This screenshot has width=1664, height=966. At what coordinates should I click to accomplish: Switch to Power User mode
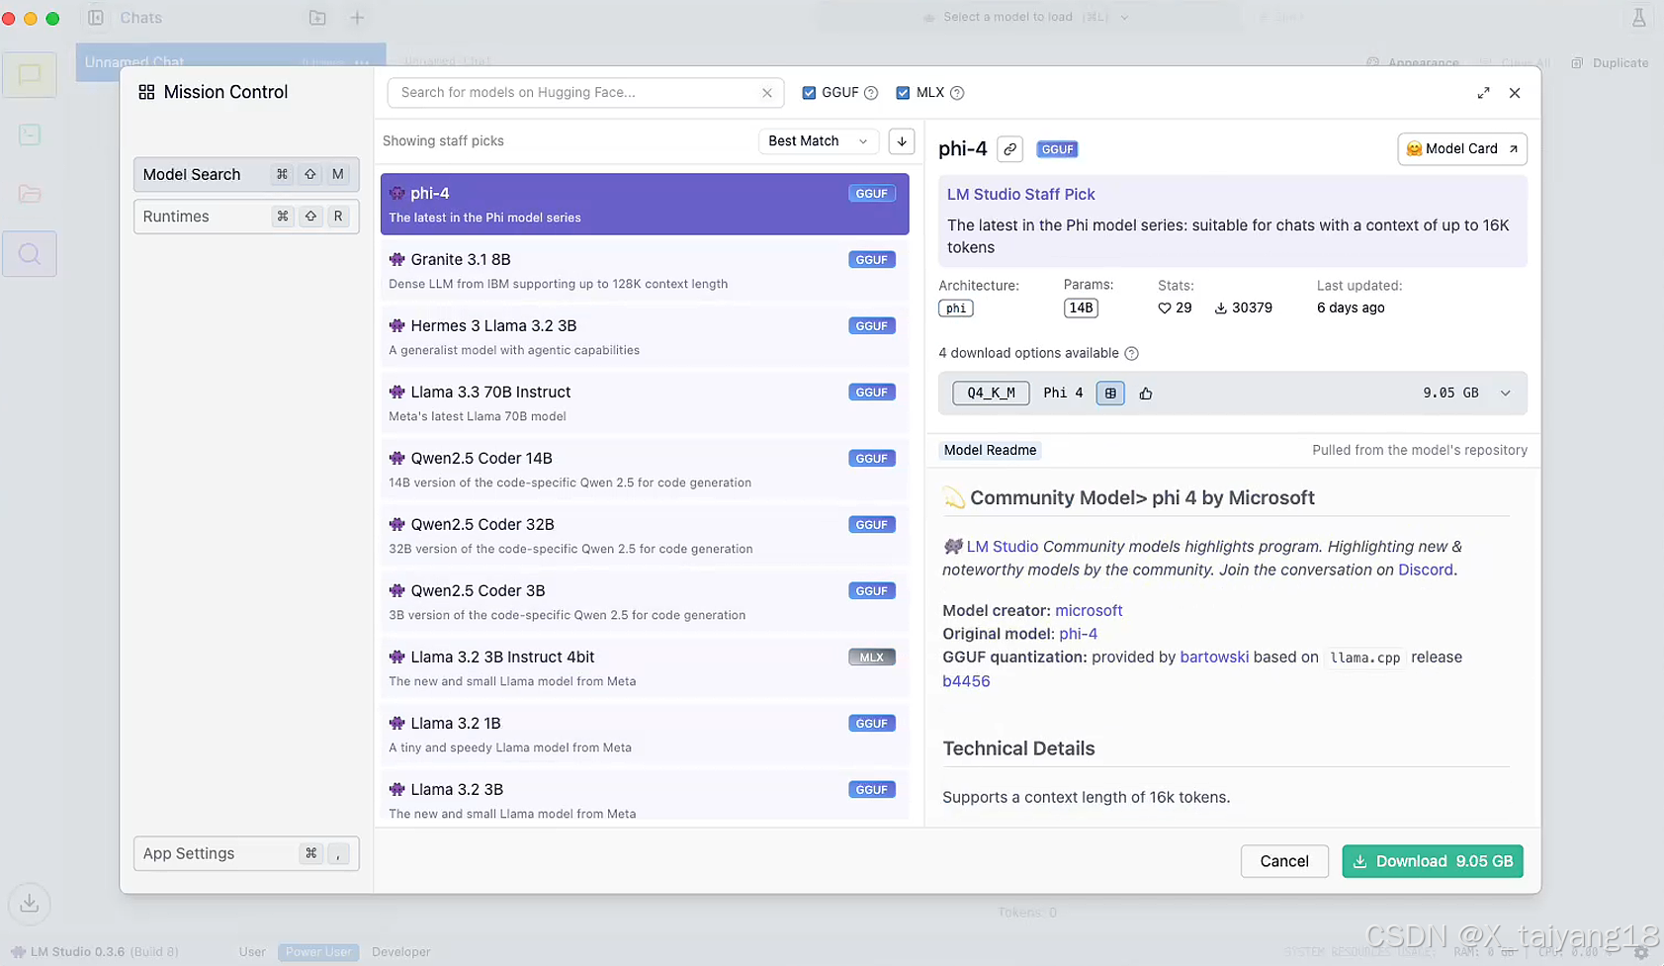[318, 952]
